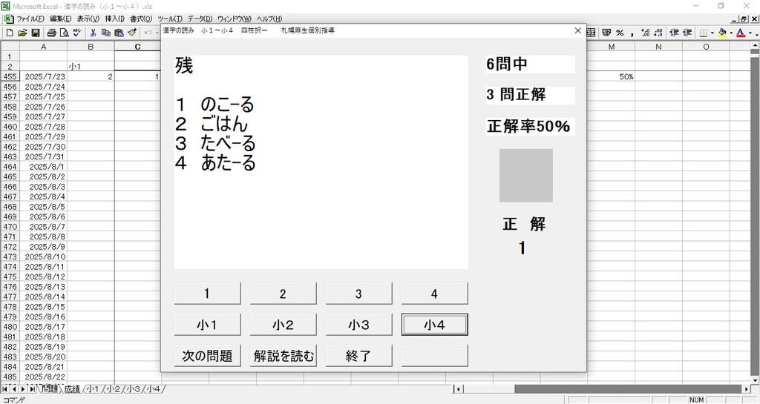Open the 表示(V) menu
Viewport: 760px width, 404px height.
pos(88,19)
